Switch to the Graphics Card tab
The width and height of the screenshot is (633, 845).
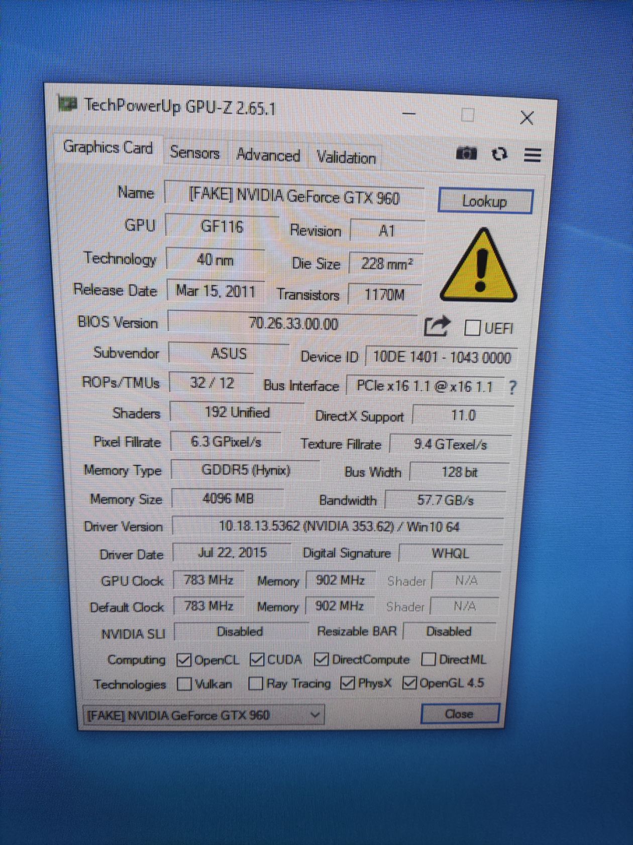click(x=108, y=147)
